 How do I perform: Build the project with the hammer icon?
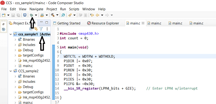[53, 15]
